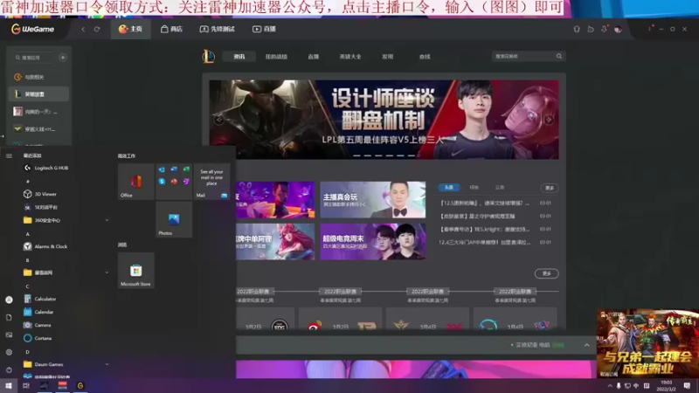Open the game with the red-pink thumbnail in the sidebar
This screenshot has width=699, height=393.
38,112
